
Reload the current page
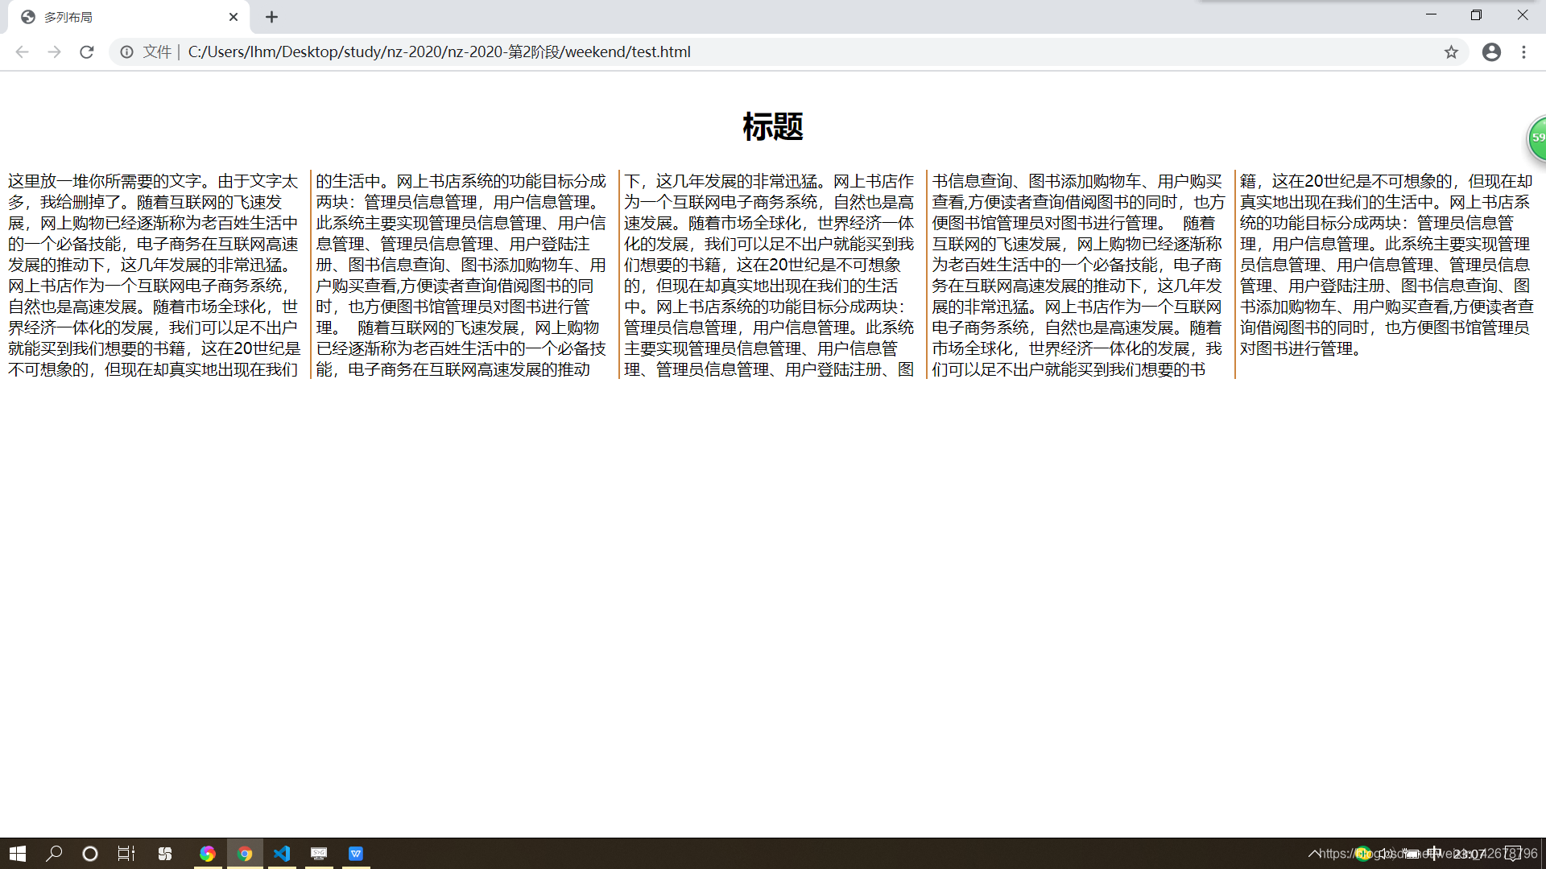[x=86, y=51]
